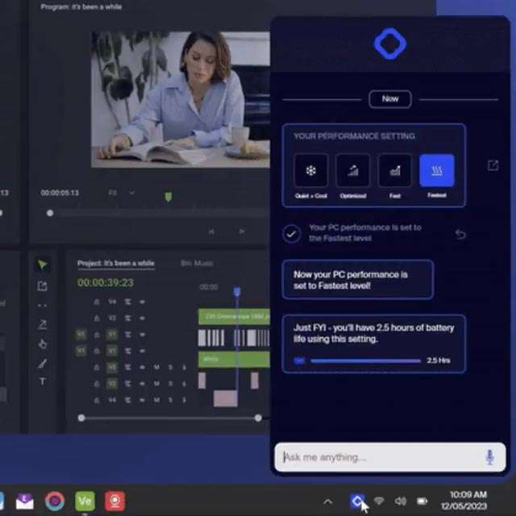Click the blue timeline playhead
The image size is (516, 516).
pyautogui.click(x=237, y=292)
